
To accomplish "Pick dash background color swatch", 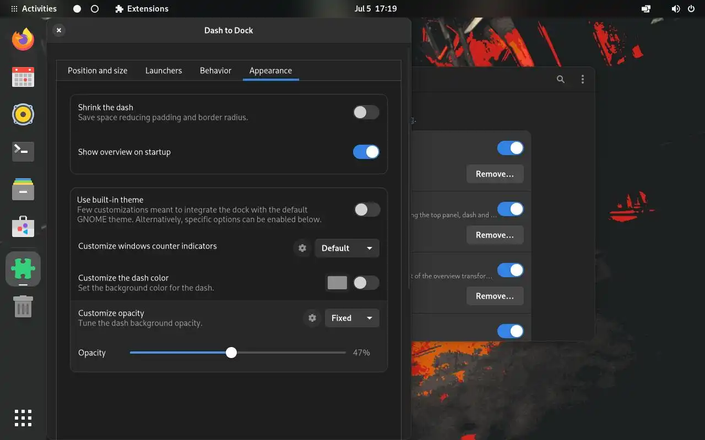I will pos(337,283).
